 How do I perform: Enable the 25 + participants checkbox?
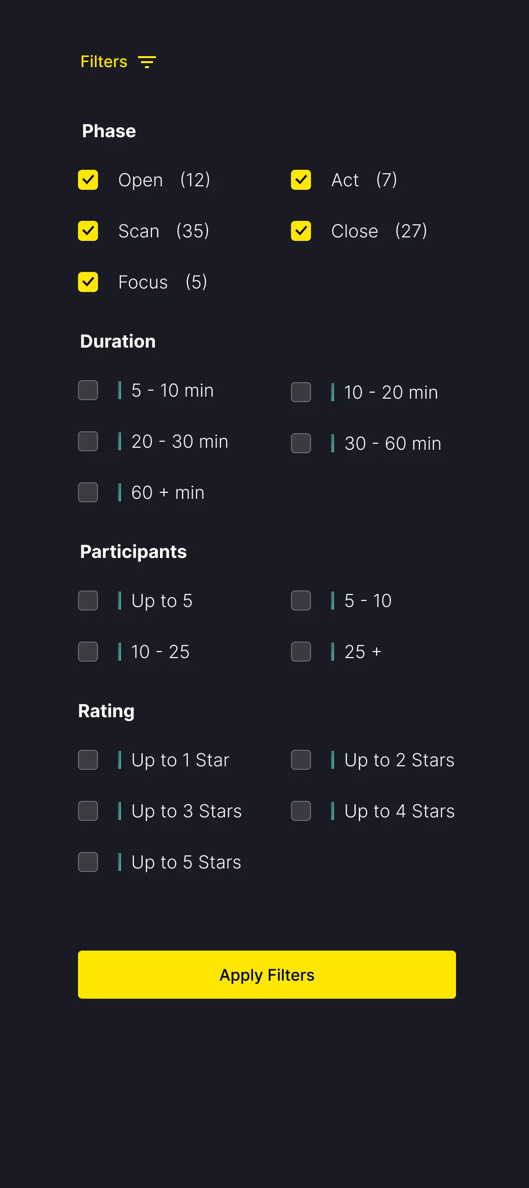tap(301, 652)
